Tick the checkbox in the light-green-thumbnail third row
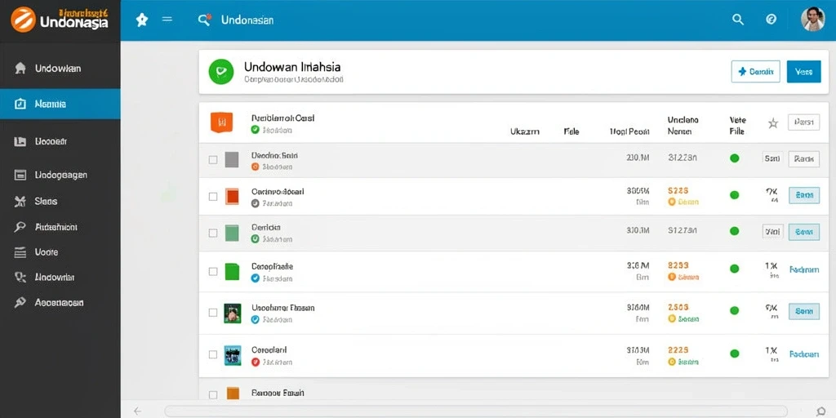The image size is (836, 418). click(x=213, y=233)
